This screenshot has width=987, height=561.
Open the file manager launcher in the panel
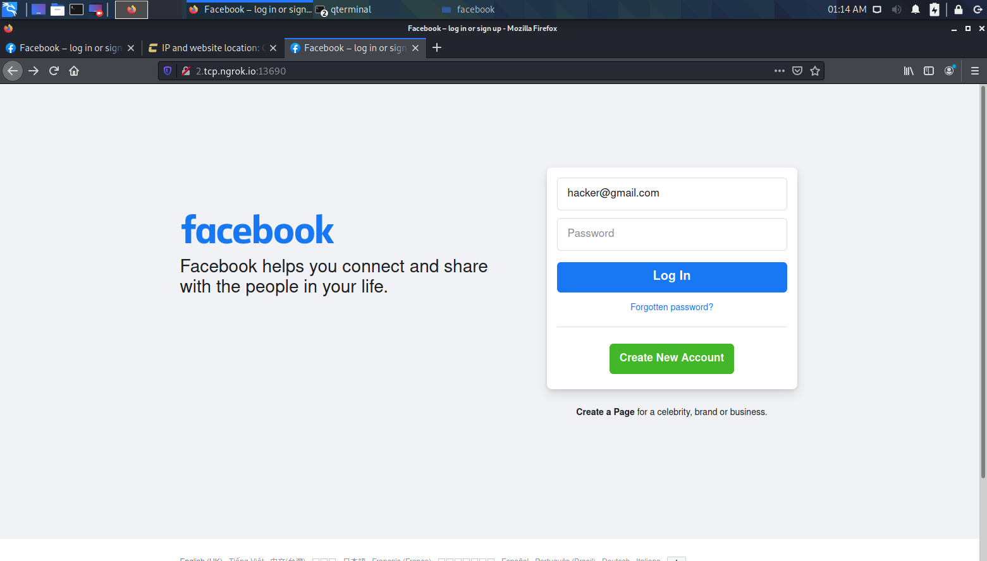click(x=58, y=9)
